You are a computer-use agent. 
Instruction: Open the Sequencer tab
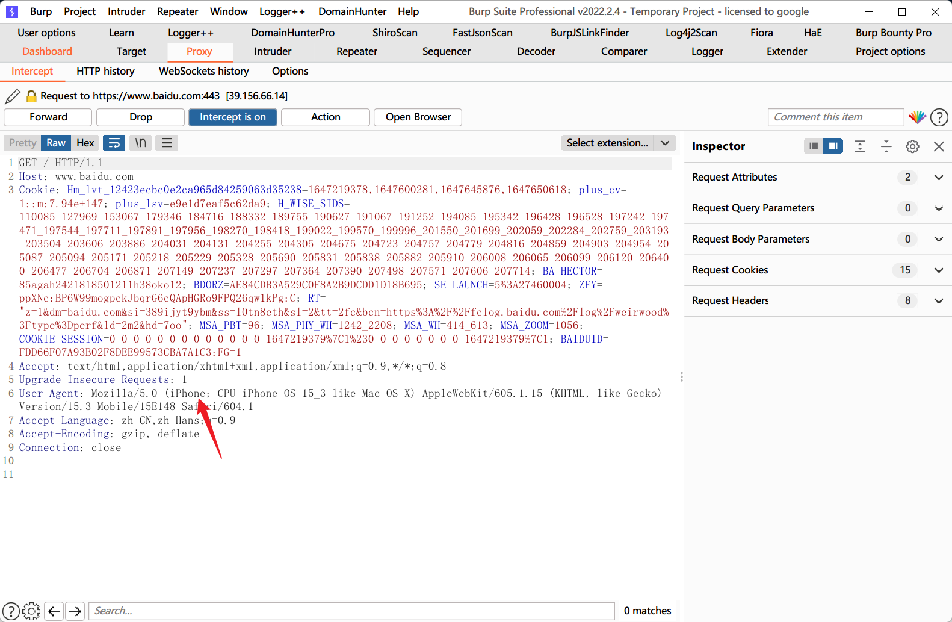[x=447, y=51]
